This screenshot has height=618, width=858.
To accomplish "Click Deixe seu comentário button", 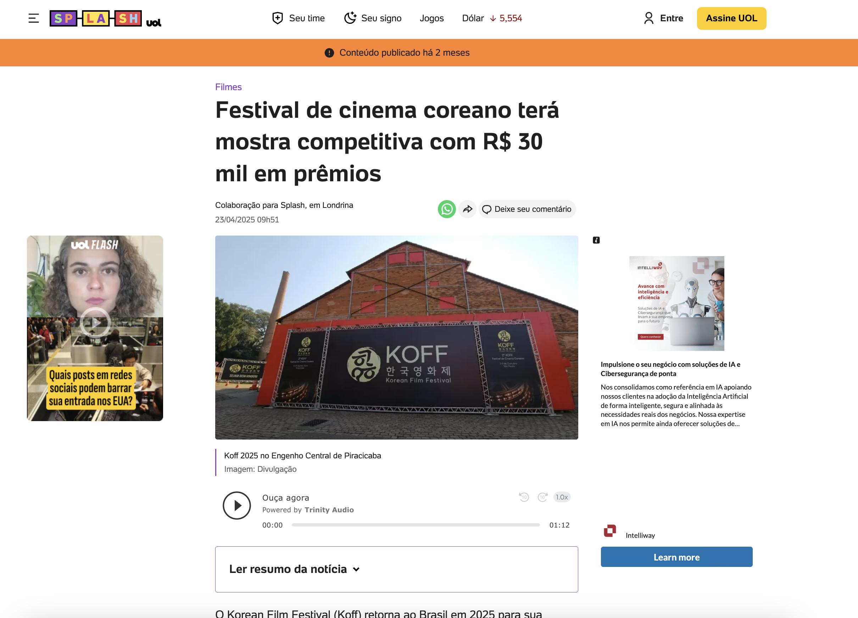I will [527, 209].
